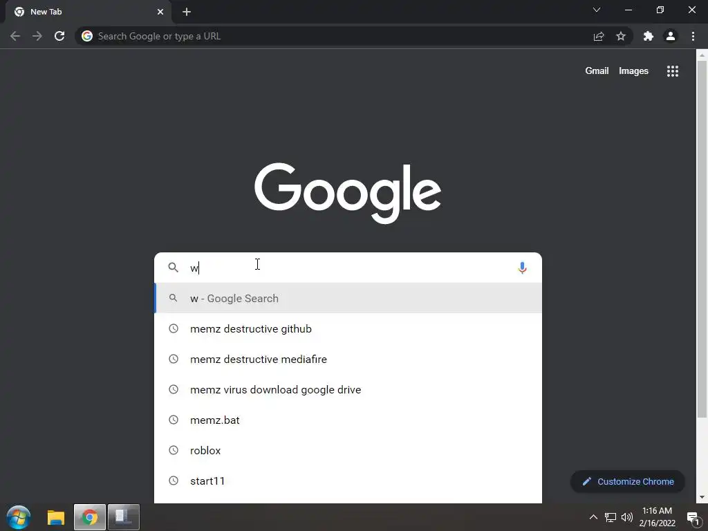Click the share page icon in address bar
The width and height of the screenshot is (708, 531).
(x=599, y=36)
